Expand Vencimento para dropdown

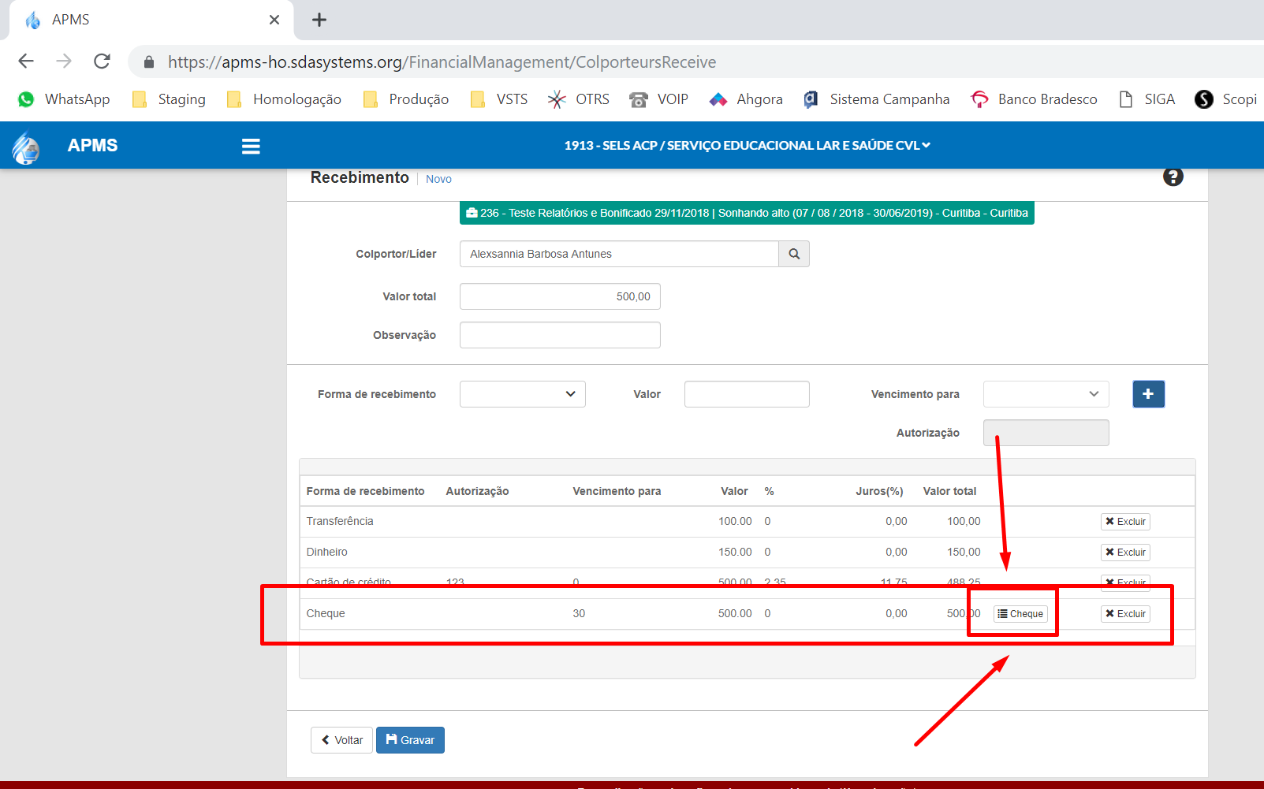tap(1046, 394)
